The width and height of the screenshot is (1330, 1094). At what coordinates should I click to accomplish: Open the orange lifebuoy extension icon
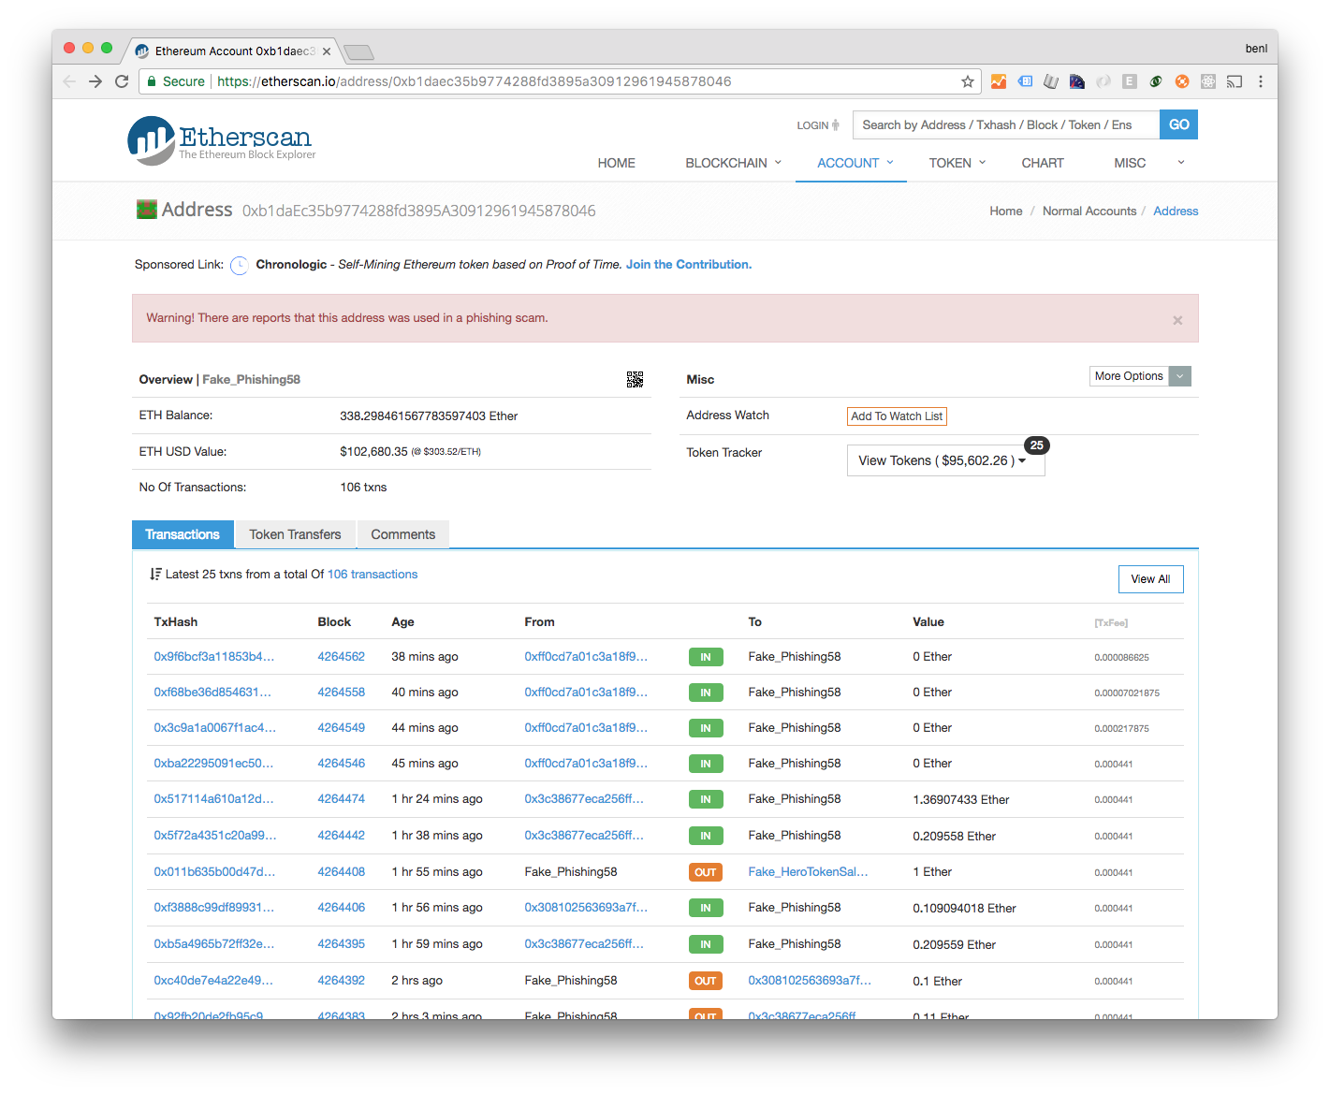click(1182, 81)
